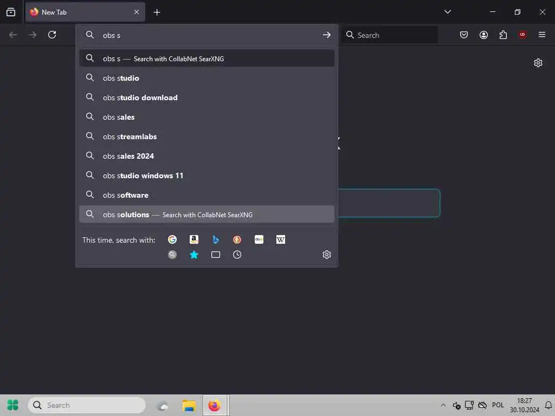Choose the 'obs software' suggestion
The height and width of the screenshot is (416, 555).
pos(206,195)
